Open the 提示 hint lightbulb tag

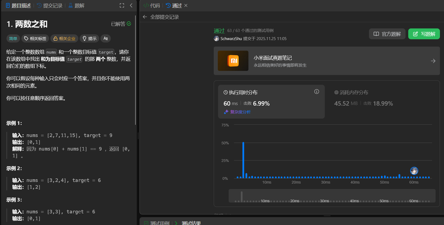(x=89, y=38)
